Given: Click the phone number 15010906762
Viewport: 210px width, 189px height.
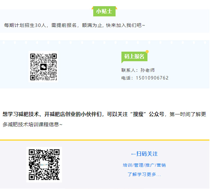Looking at the screenshot, I should click(152, 78).
